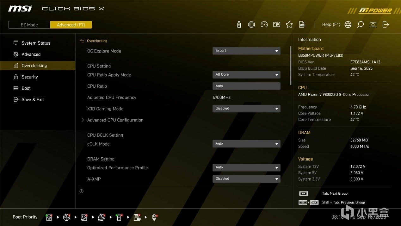The height and width of the screenshot is (226, 401).
Task: Click the Adjusted CPU Frequency 4700MHz value
Action: pyautogui.click(x=221, y=97)
